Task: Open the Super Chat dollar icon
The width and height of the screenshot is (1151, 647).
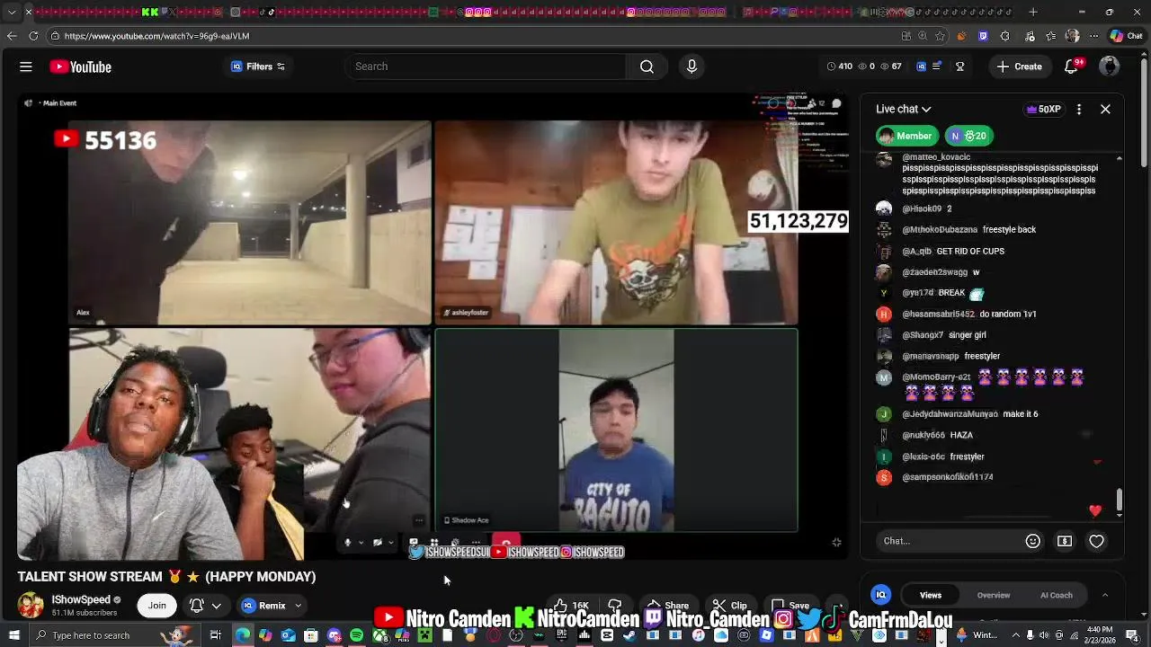Action: click(x=1065, y=541)
